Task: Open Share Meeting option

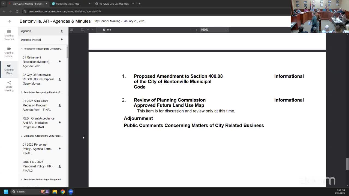Action: coord(9,86)
